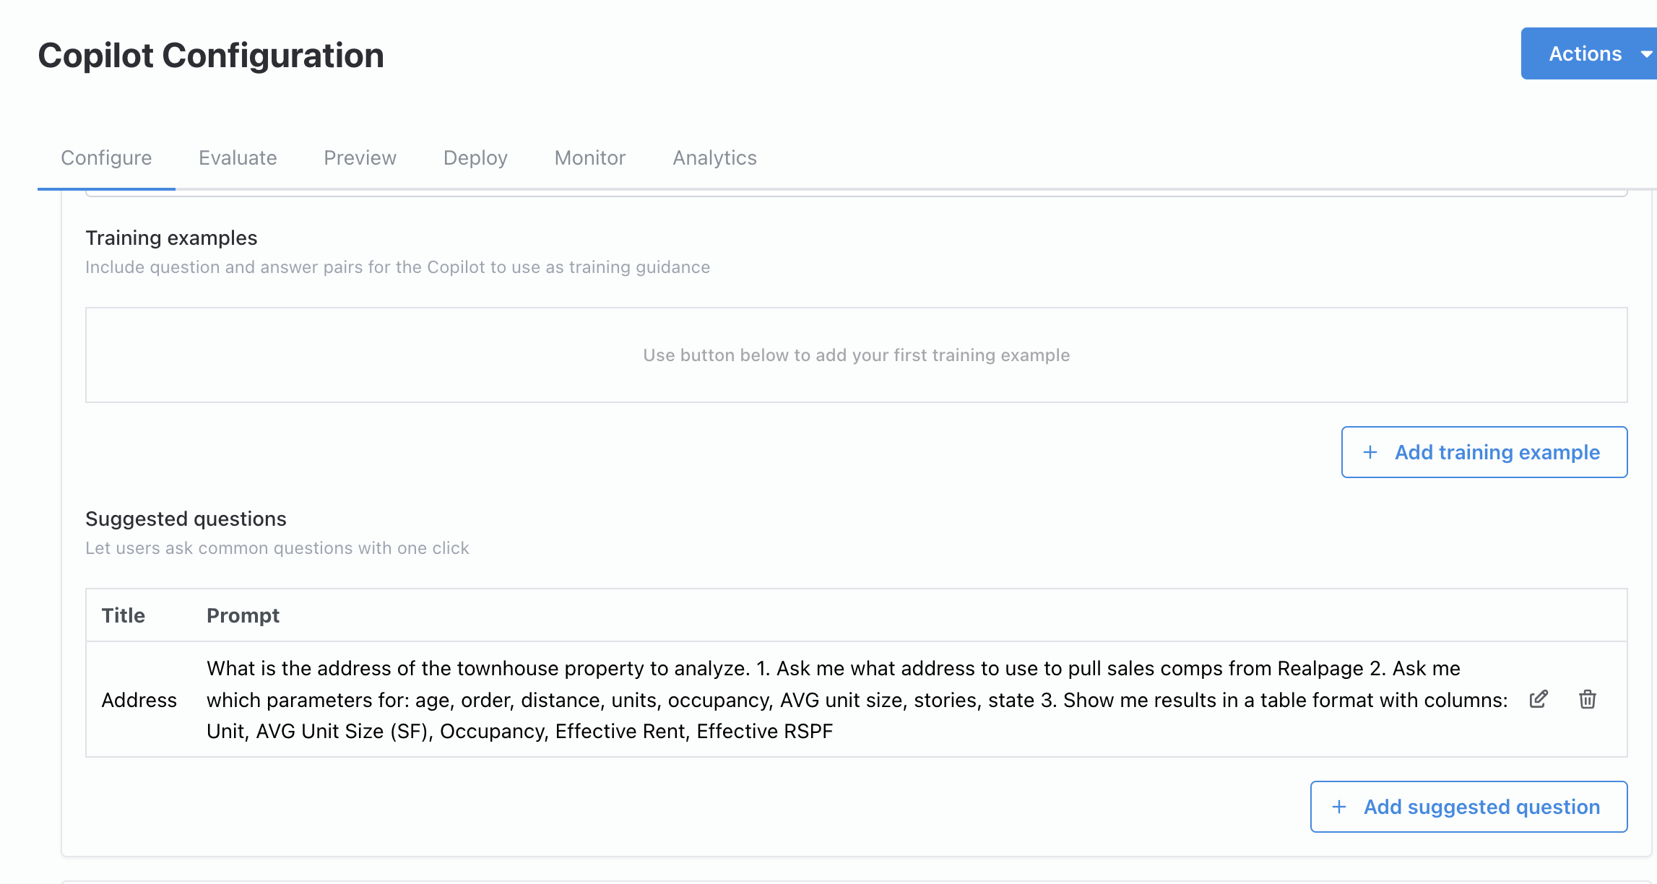Select the Monitor tab

pyautogui.click(x=589, y=157)
